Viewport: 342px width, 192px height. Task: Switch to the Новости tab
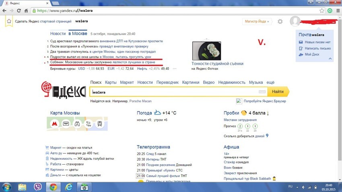(58, 33)
